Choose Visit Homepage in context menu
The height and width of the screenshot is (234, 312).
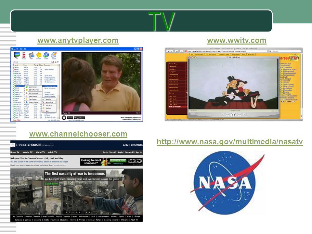click(33, 93)
